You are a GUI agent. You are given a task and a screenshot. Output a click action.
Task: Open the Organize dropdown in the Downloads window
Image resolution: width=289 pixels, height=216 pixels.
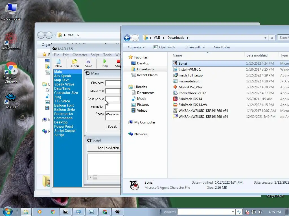pos(136,47)
